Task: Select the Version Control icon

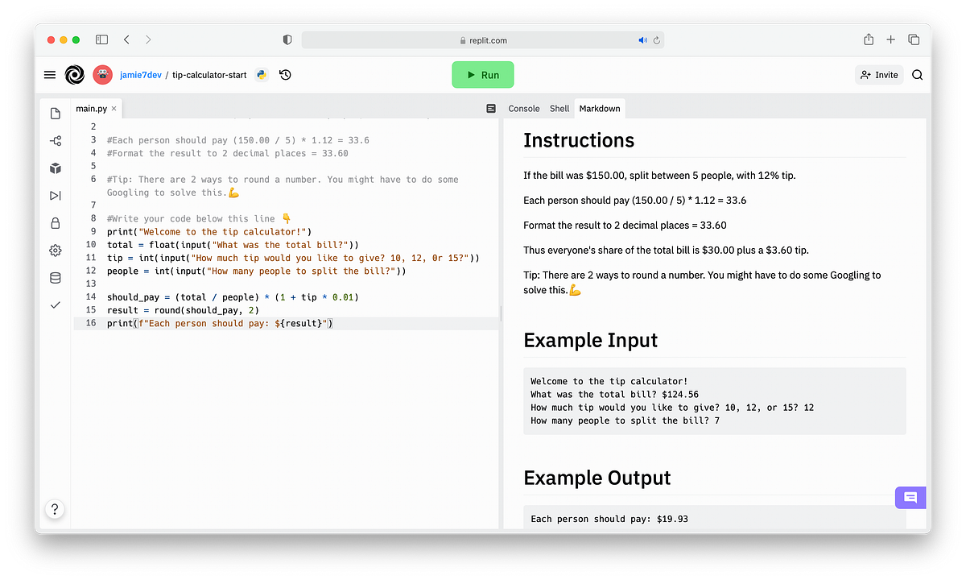Action: click(55, 140)
